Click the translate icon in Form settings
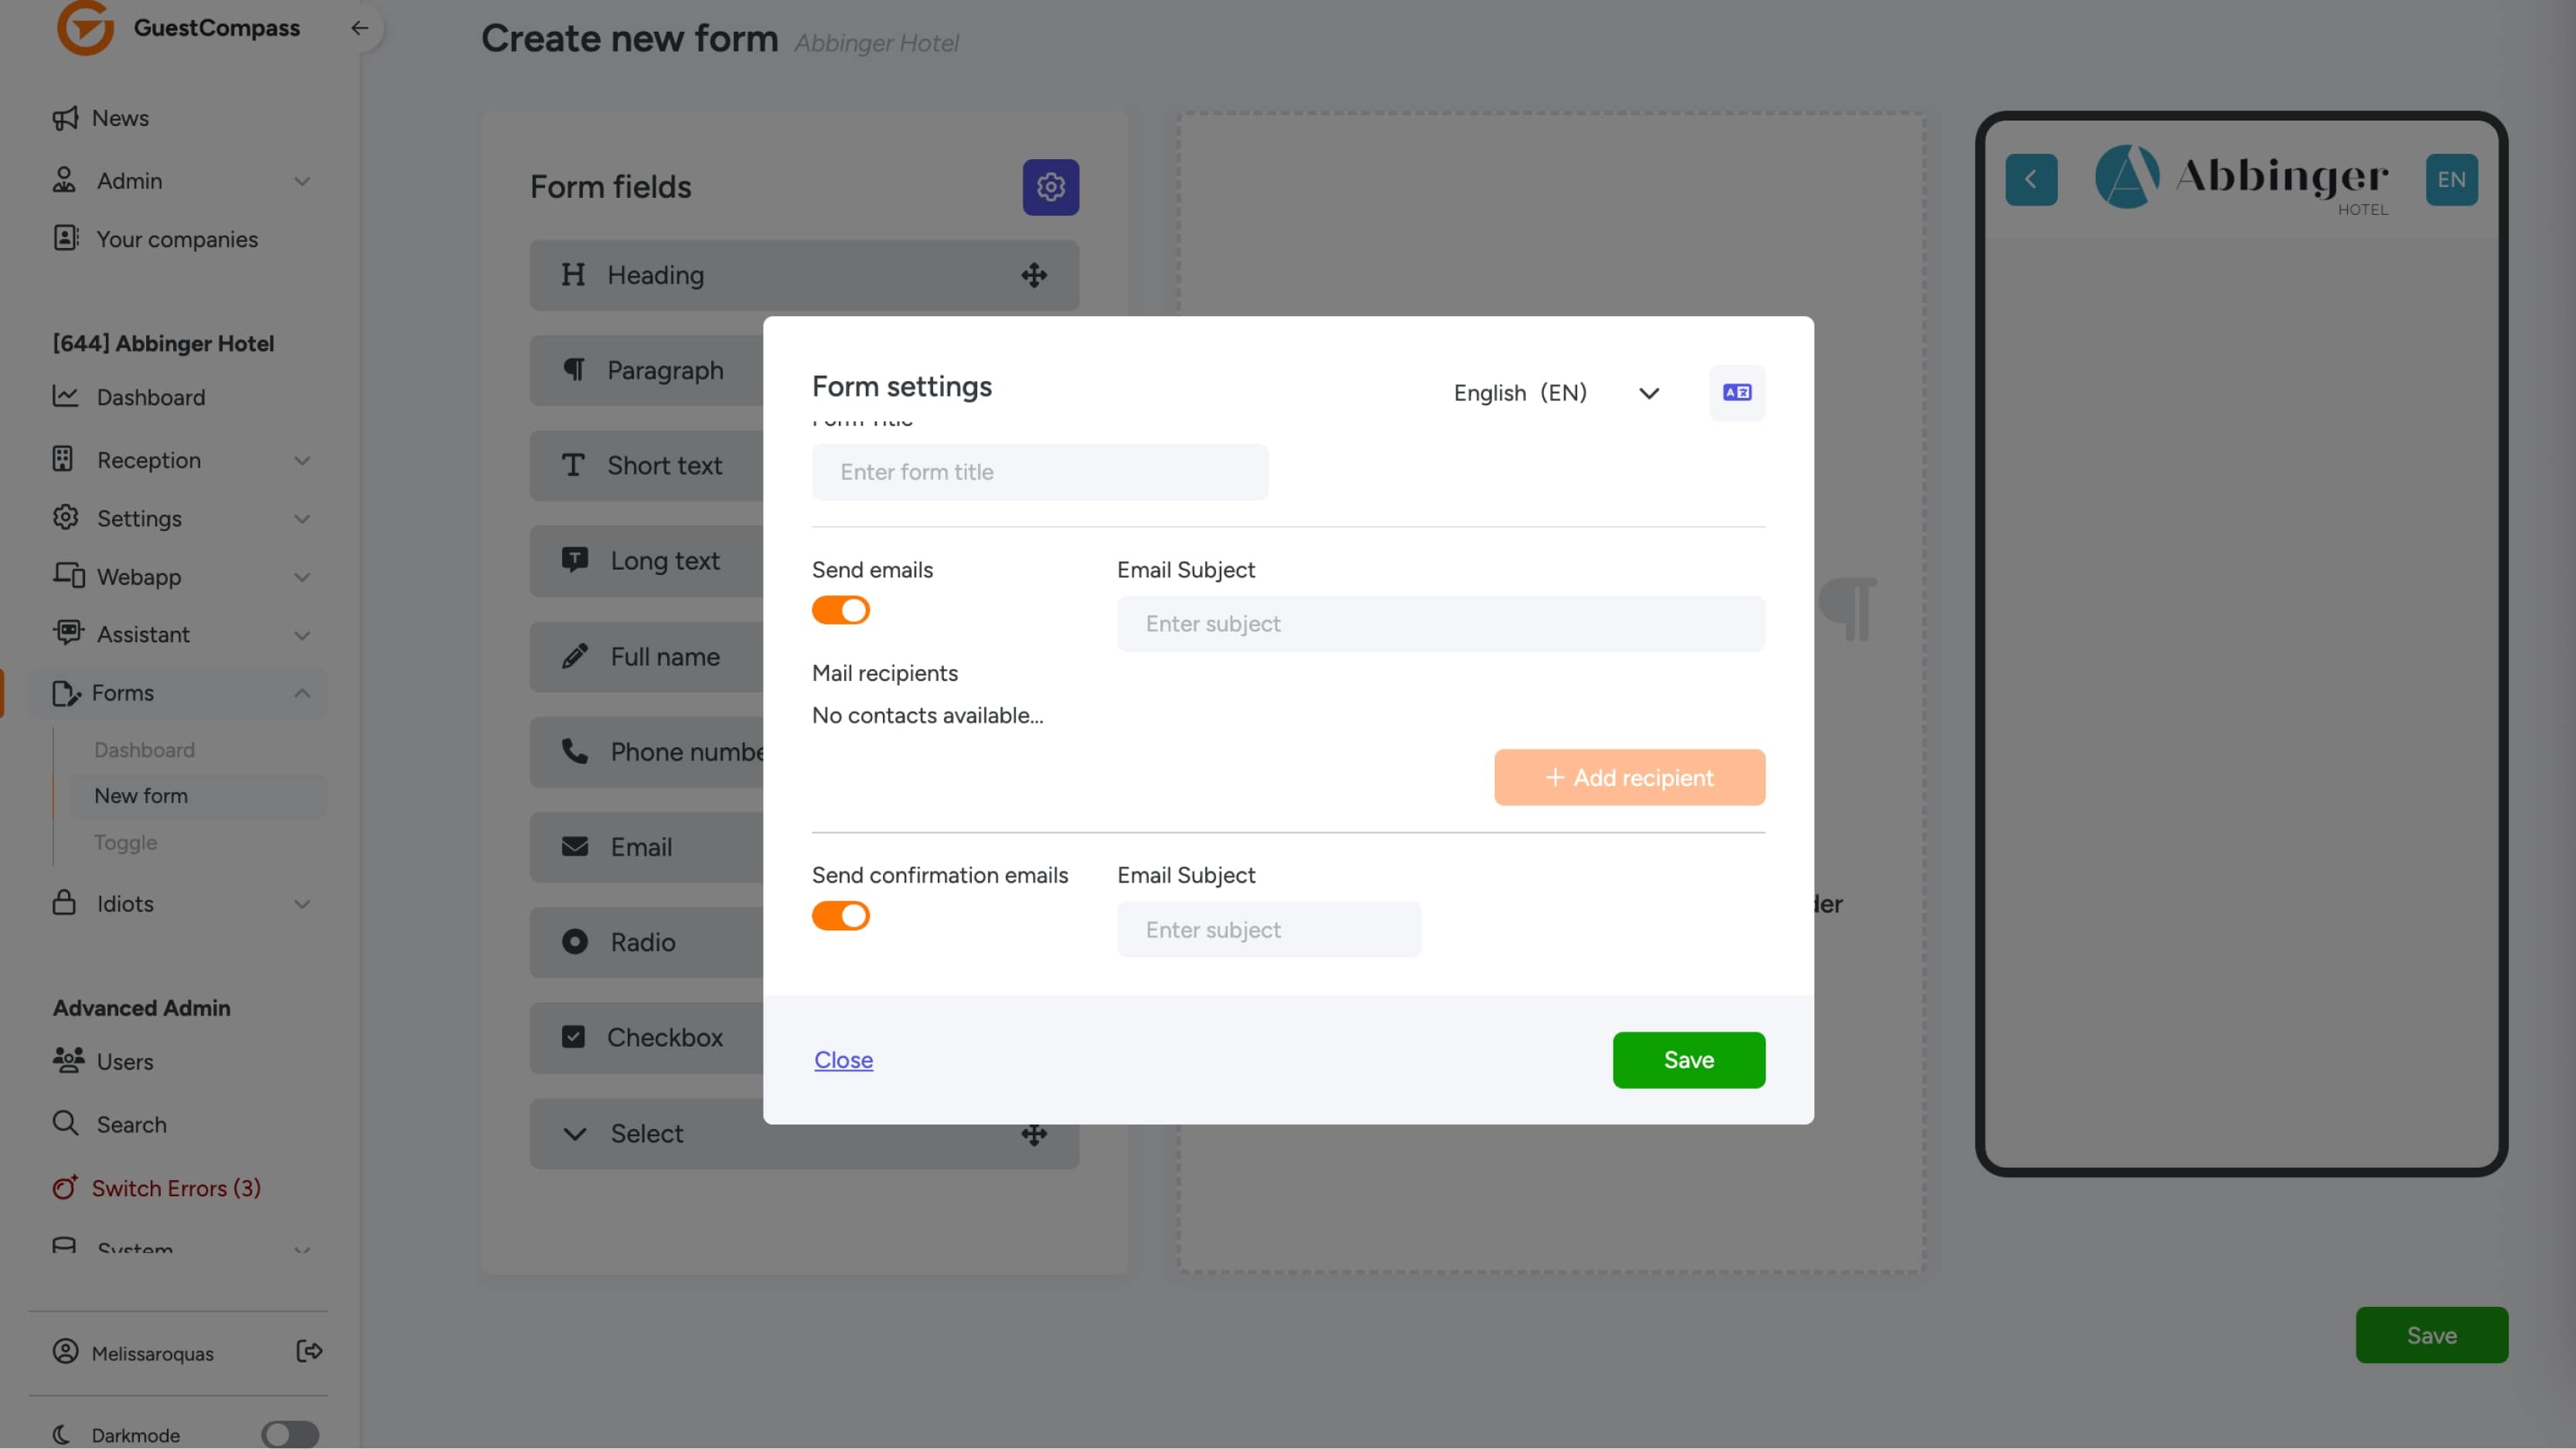2576x1449 pixels. [1737, 393]
